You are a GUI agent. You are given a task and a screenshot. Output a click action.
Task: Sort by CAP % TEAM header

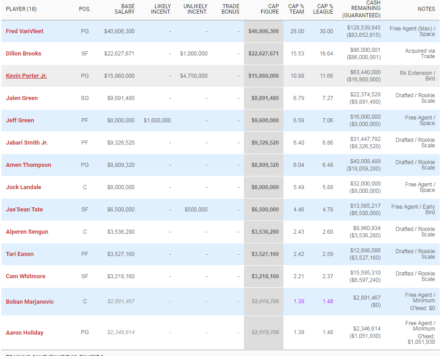pyautogui.click(x=296, y=9)
